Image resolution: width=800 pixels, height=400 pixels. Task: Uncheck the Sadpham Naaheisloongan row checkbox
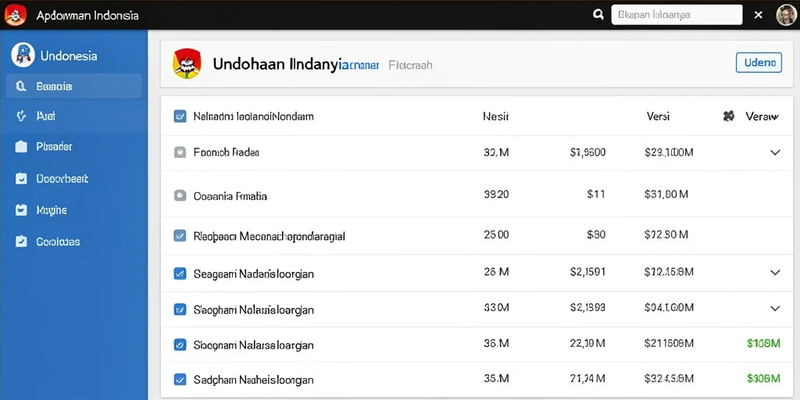(180, 379)
